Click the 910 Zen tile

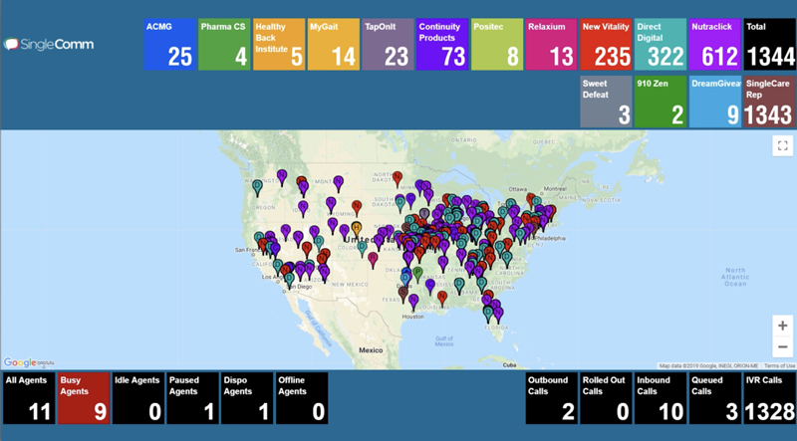661,102
